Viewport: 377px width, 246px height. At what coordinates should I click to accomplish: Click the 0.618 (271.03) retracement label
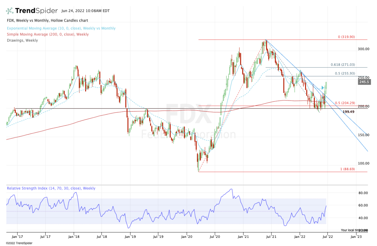pos(343,65)
